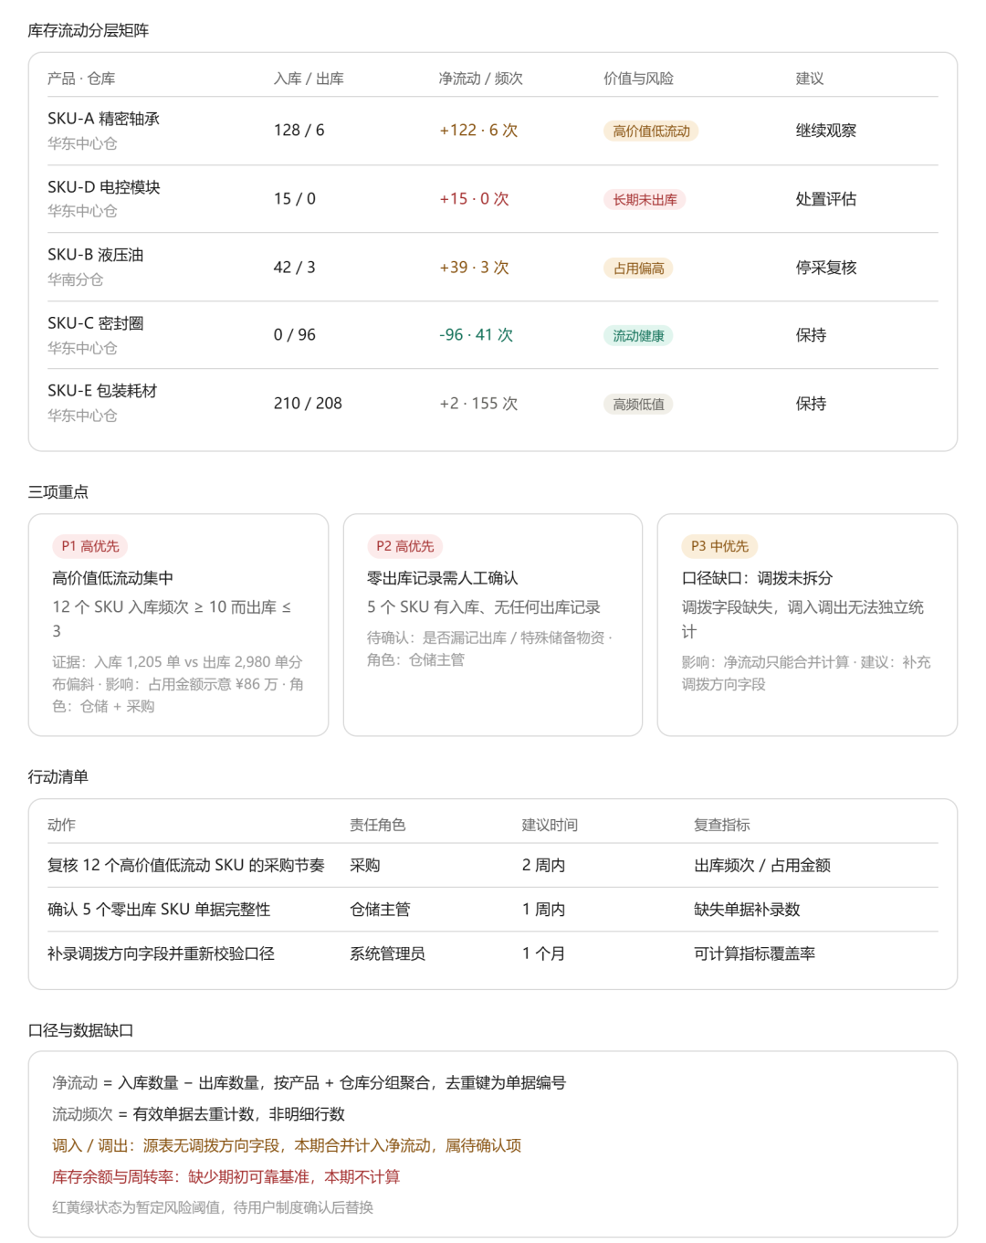The width and height of the screenshot is (986, 1243).
Task: Open the 高价值低流动集中 card title
Action: tap(112, 578)
